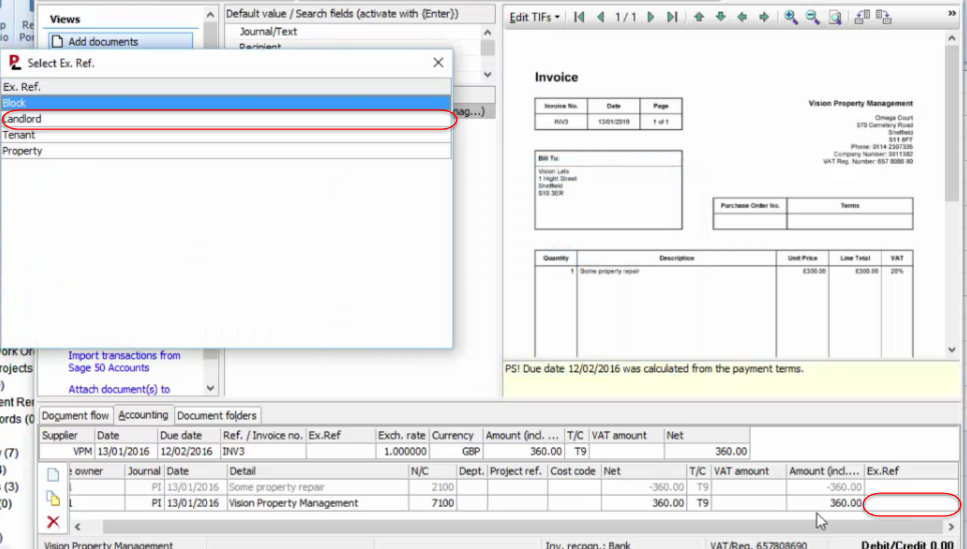Select Block in the Ex. Ref. list
Image resolution: width=967 pixels, height=549 pixels.
click(x=226, y=103)
